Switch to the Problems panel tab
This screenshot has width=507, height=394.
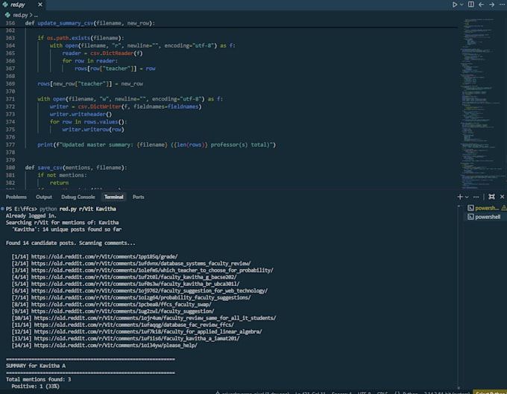coord(16,197)
